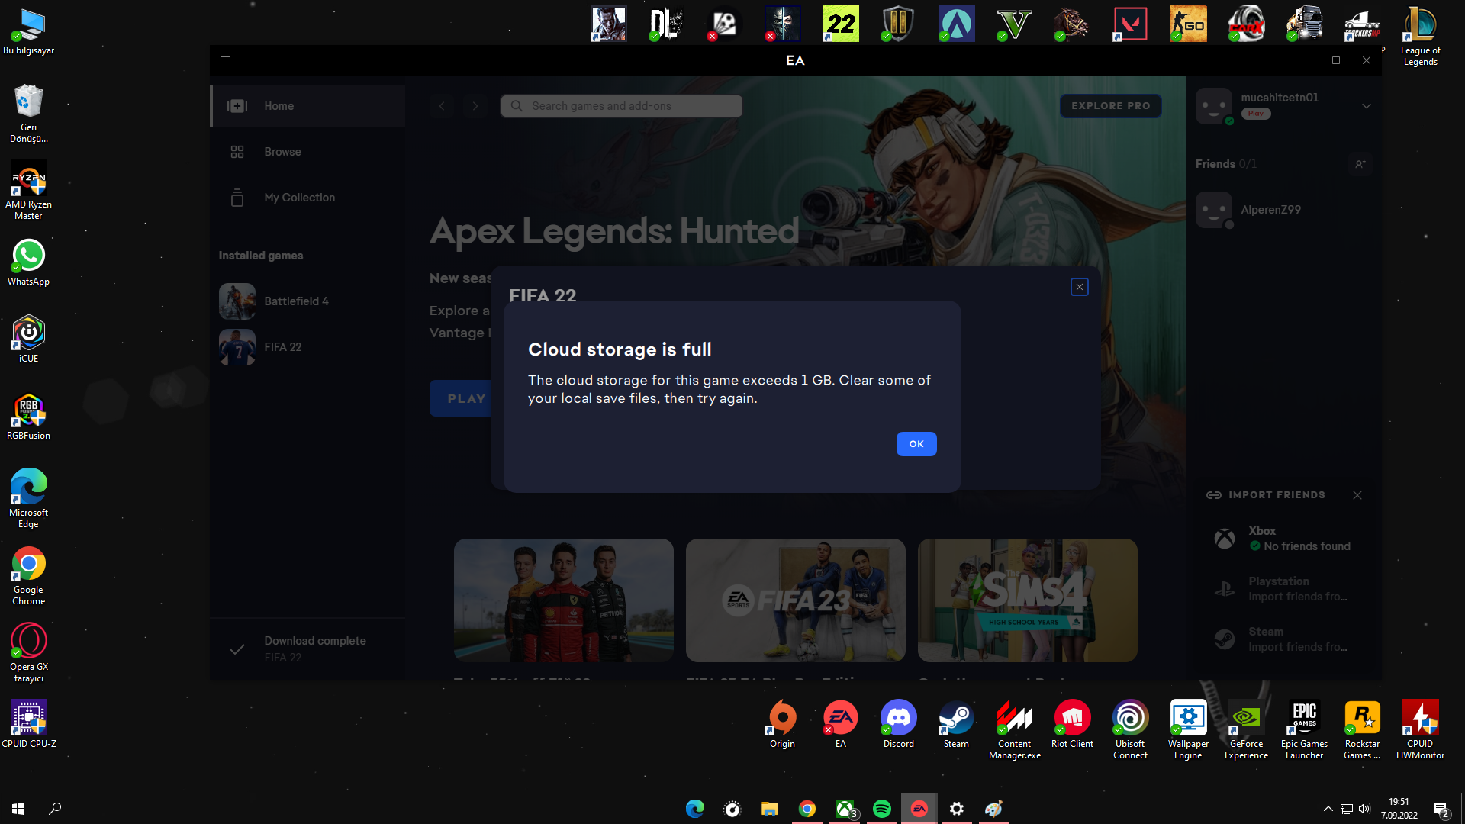Dismiss the Import Friends panel

(1357, 495)
